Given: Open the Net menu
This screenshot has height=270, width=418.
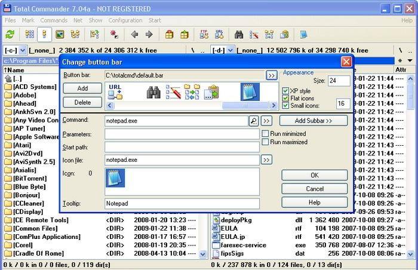Looking at the screenshot, I should 78,20.
